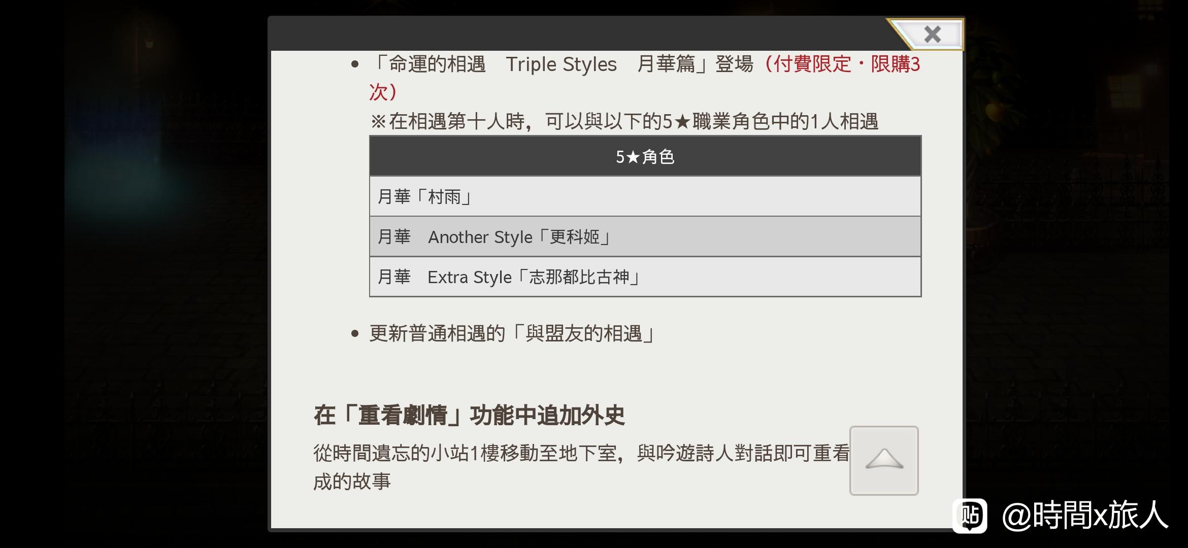Click the 5★角色 table header
Image resolution: width=1188 pixels, height=548 pixels.
point(645,157)
